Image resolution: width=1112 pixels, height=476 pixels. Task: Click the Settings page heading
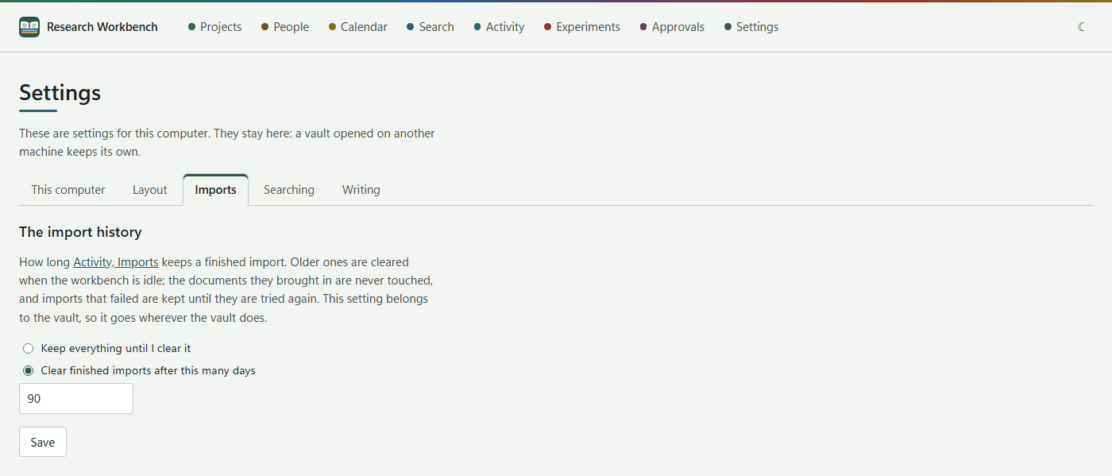tap(60, 93)
